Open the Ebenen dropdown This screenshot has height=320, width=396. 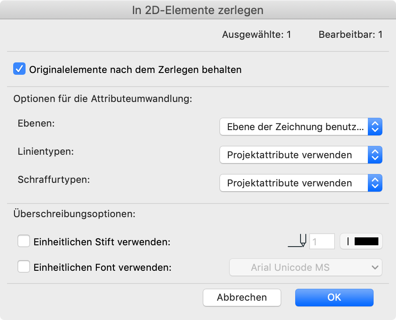click(x=301, y=127)
